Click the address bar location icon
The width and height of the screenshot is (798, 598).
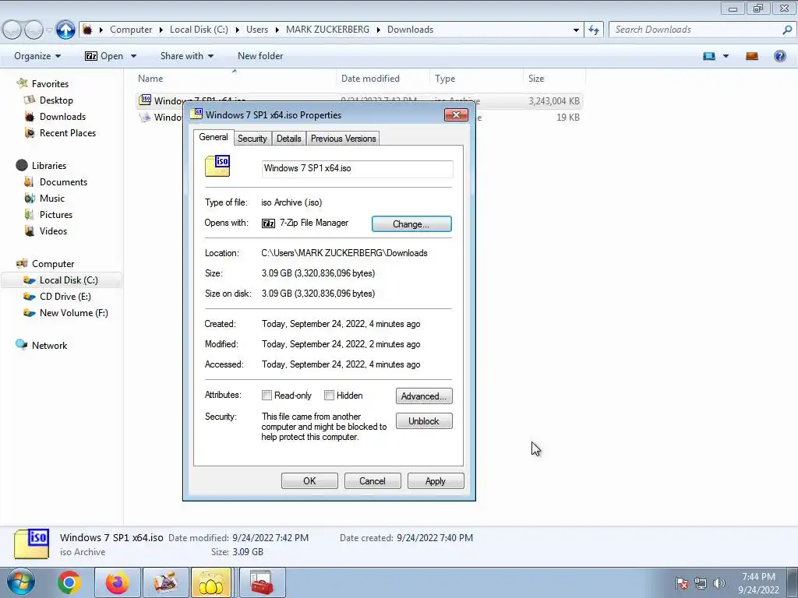tap(87, 30)
